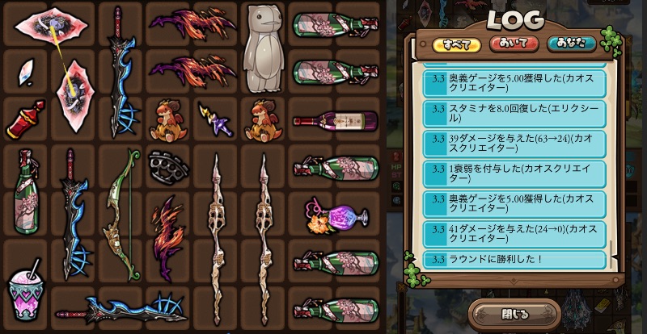Image resolution: width=647 pixels, height=334 pixels.
Task: Click the green wooden bow item
Action: (122, 215)
